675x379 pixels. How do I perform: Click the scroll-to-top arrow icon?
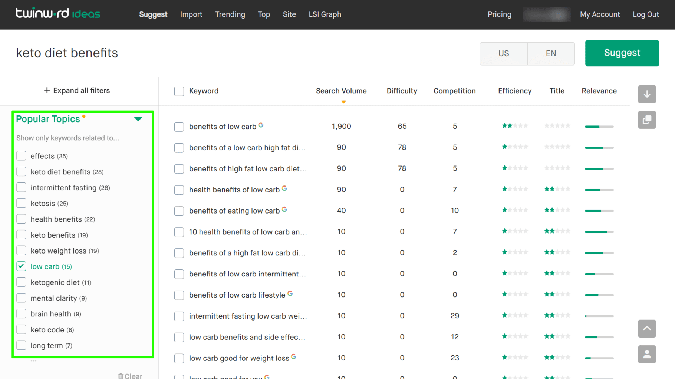(647, 329)
